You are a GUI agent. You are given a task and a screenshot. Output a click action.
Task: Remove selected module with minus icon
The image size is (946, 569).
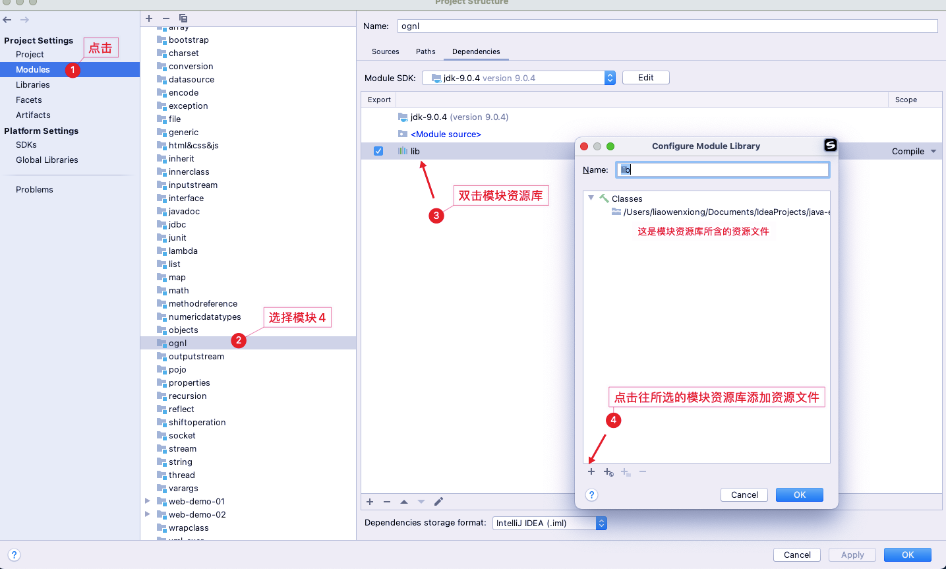pos(166,18)
